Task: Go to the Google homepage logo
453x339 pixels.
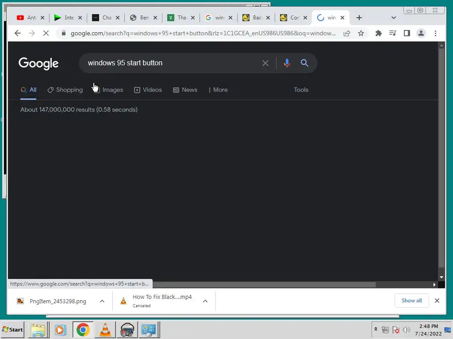Action: pos(38,64)
